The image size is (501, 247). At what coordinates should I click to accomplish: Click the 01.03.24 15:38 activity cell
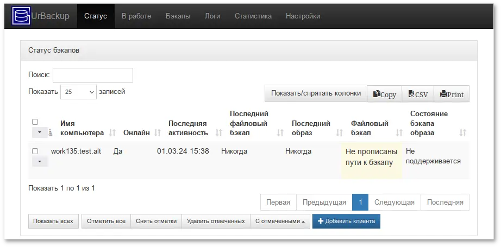pyautogui.click(x=183, y=151)
